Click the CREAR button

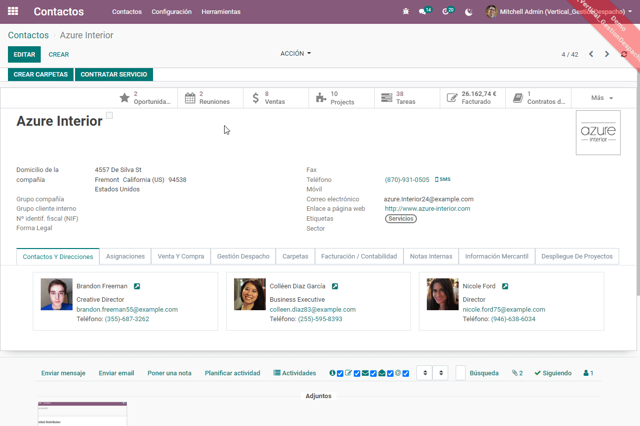pyautogui.click(x=59, y=55)
